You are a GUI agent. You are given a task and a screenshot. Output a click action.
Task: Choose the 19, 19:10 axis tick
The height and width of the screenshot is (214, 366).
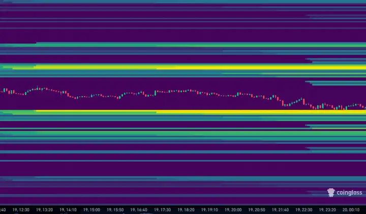click(x=210, y=209)
